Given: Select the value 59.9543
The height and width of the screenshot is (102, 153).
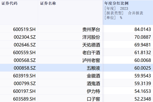Looking at the screenshot, I should coord(143,76).
